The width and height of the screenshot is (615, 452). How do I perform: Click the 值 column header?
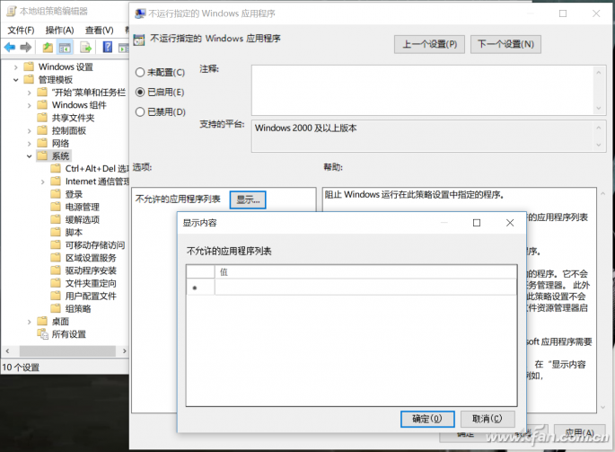[x=365, y=271]
